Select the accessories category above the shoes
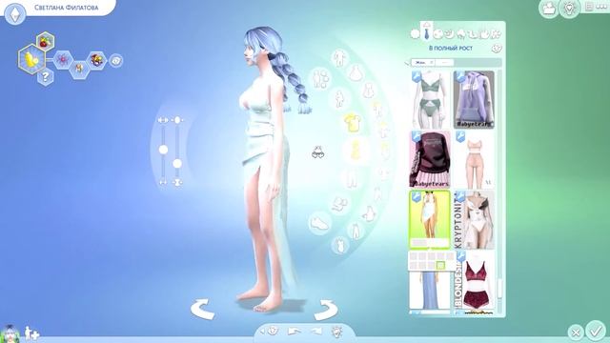This screenshot has width=610, height=343. (x=339, y=205)
